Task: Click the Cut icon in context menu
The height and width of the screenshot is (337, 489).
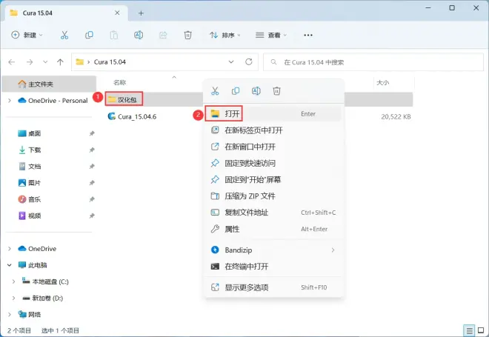Action: coord(215,90)
